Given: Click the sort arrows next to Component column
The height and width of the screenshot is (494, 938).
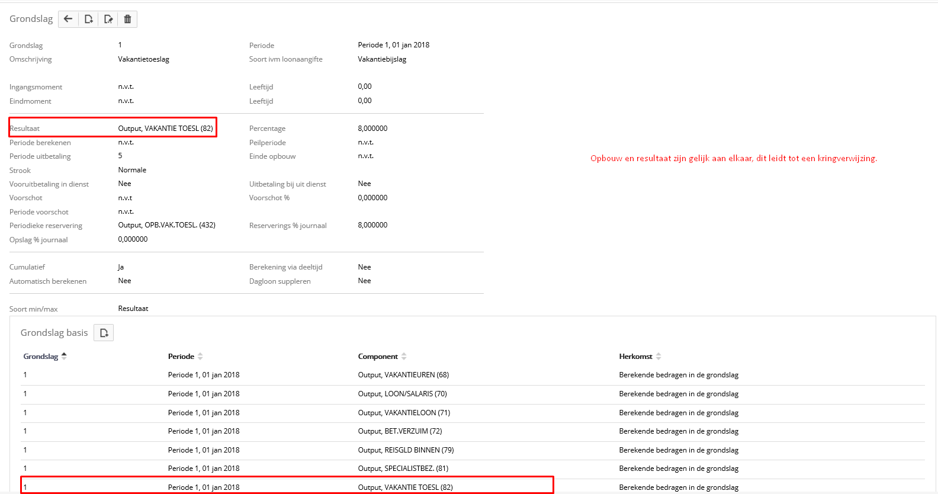Looking at the screenshot, I should 404,357.
